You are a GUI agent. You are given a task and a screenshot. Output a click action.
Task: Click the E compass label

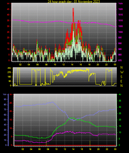click(x=121, y=81)
